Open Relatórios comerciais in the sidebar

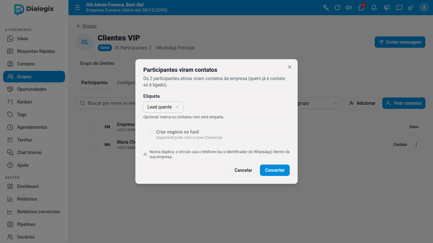pos(34,212)
